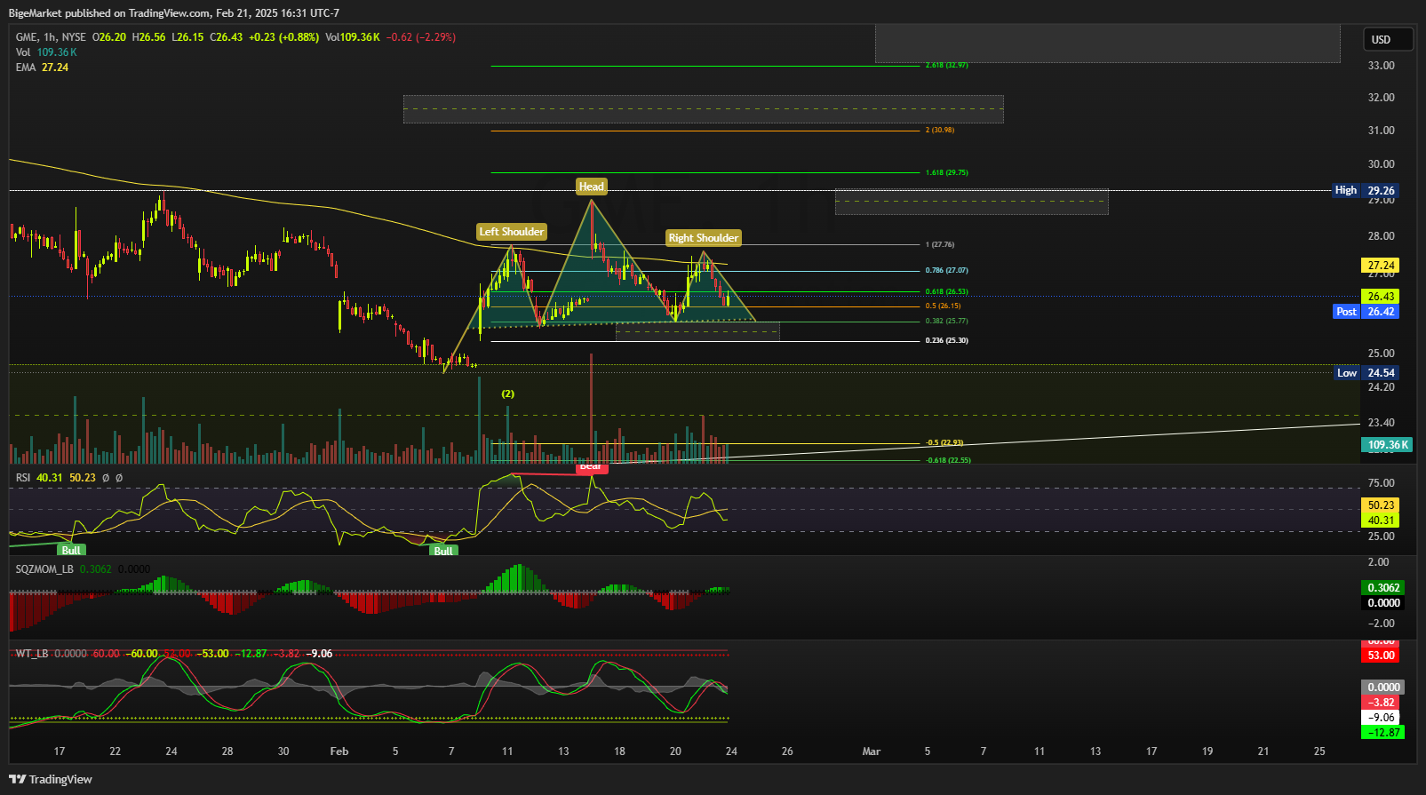Viewport: 1426px width, 795px height.
Task: Click the -9.06 WT_LB axis tag
Action: [x=1381, y=718]
